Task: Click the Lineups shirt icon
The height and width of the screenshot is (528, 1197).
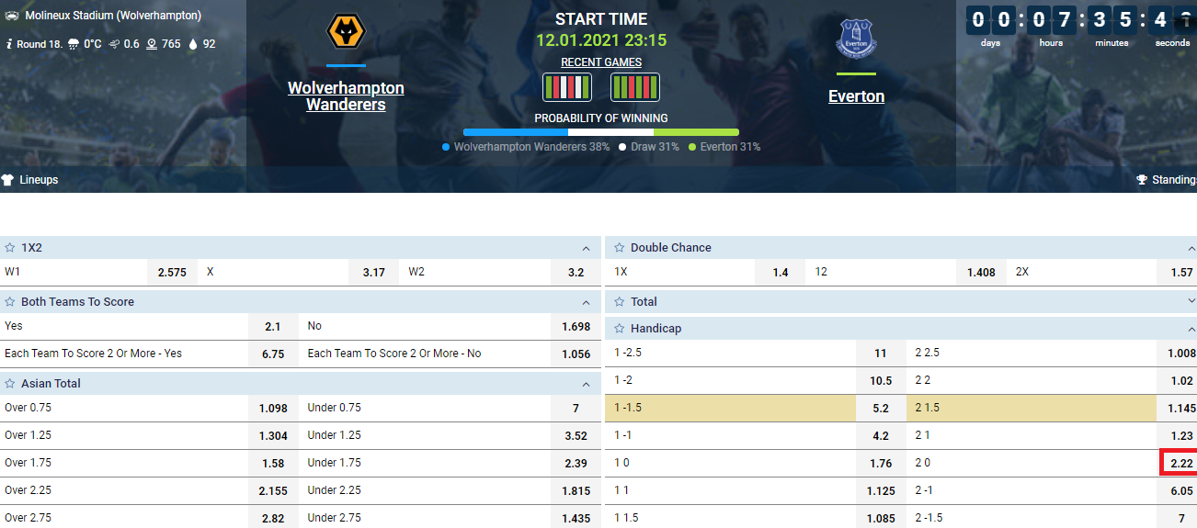Action: [x=7, y=180]
